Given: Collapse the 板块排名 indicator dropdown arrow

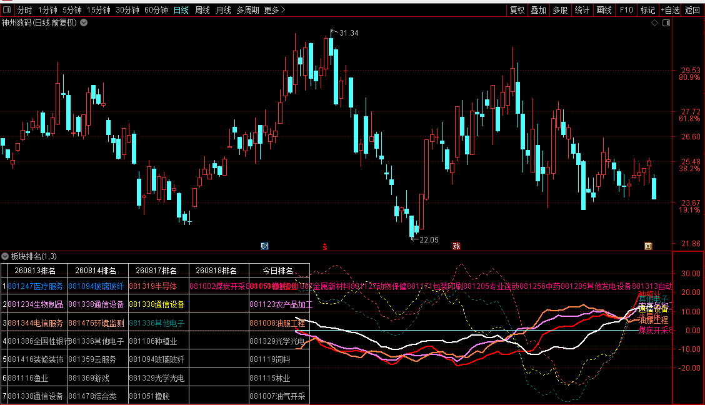Looking at the screenshot, I should (5, 256).
